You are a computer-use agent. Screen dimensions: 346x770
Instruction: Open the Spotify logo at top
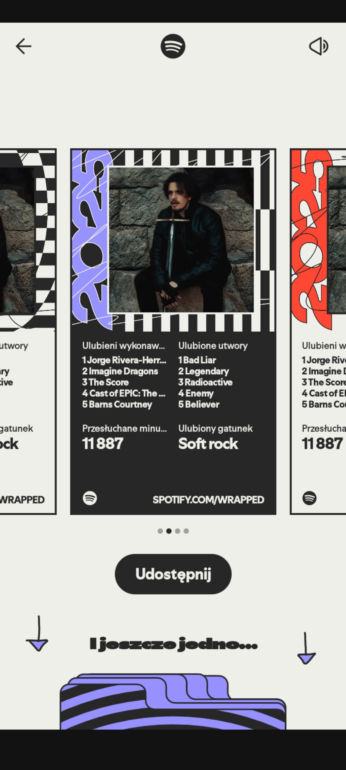click(x=173, y=46)
